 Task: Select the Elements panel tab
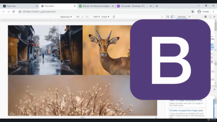[x=182, y=17]
